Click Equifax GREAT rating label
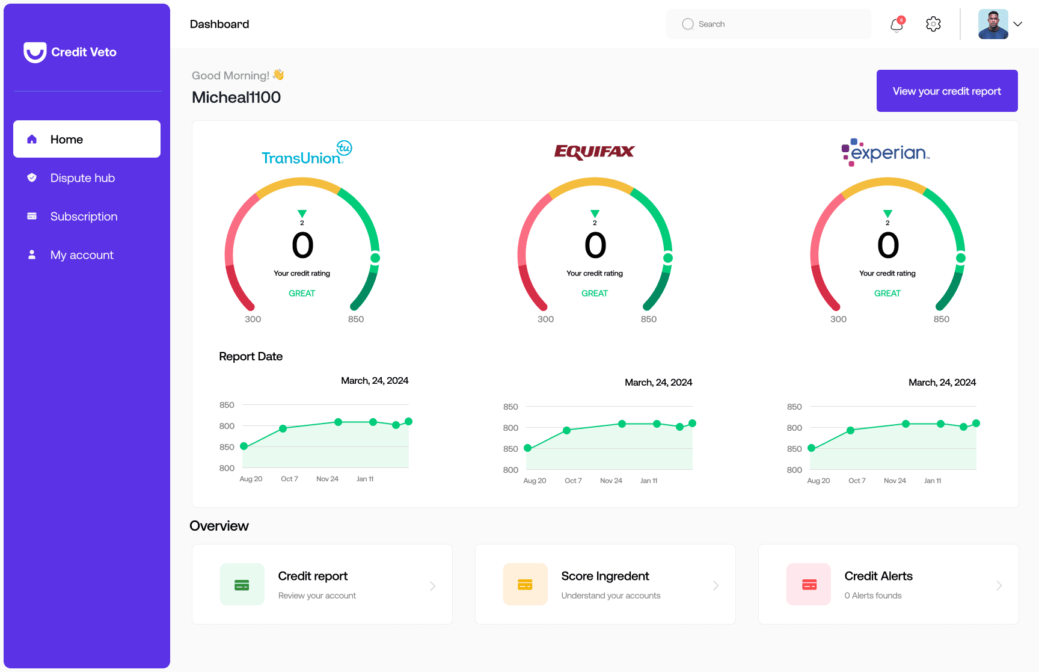 pyautogui.click(x=595, y=293)
